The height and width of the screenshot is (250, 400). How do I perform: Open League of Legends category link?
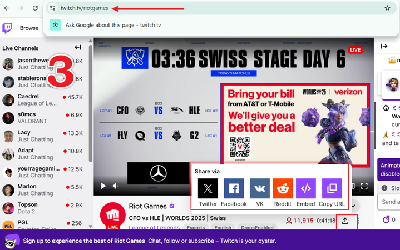[154, 227]
